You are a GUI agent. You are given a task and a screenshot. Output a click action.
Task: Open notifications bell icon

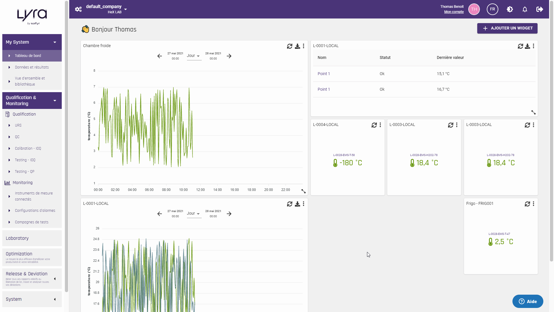coord(525,9)
